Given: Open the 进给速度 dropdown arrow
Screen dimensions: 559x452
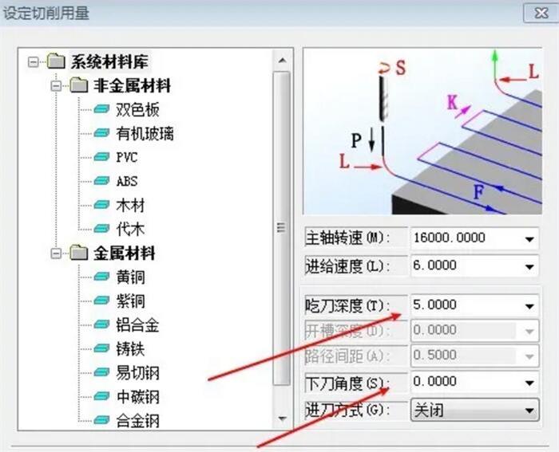Looking at the screenshot, I should click(529, 266).
